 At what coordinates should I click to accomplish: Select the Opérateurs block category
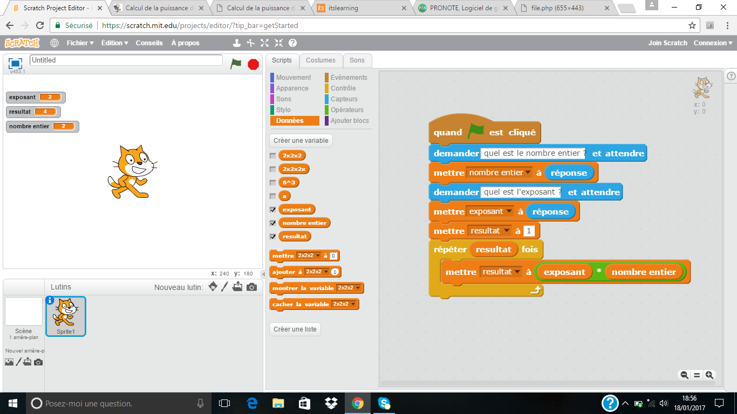(x=347, y=110)
